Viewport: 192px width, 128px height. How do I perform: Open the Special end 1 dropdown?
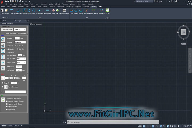coord(21,59)
